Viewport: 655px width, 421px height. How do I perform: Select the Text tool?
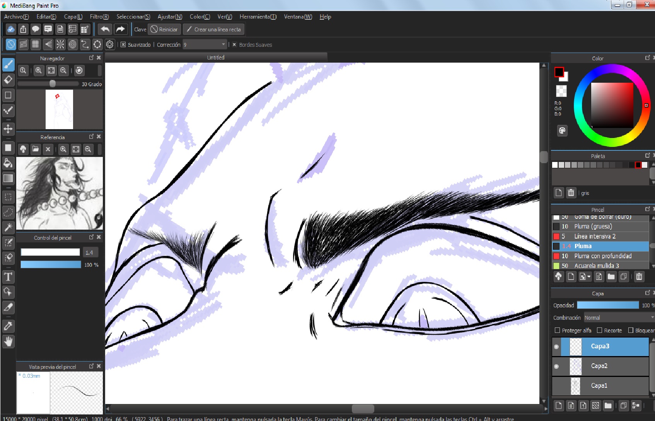pyautogui.click(x=8, y=277)
